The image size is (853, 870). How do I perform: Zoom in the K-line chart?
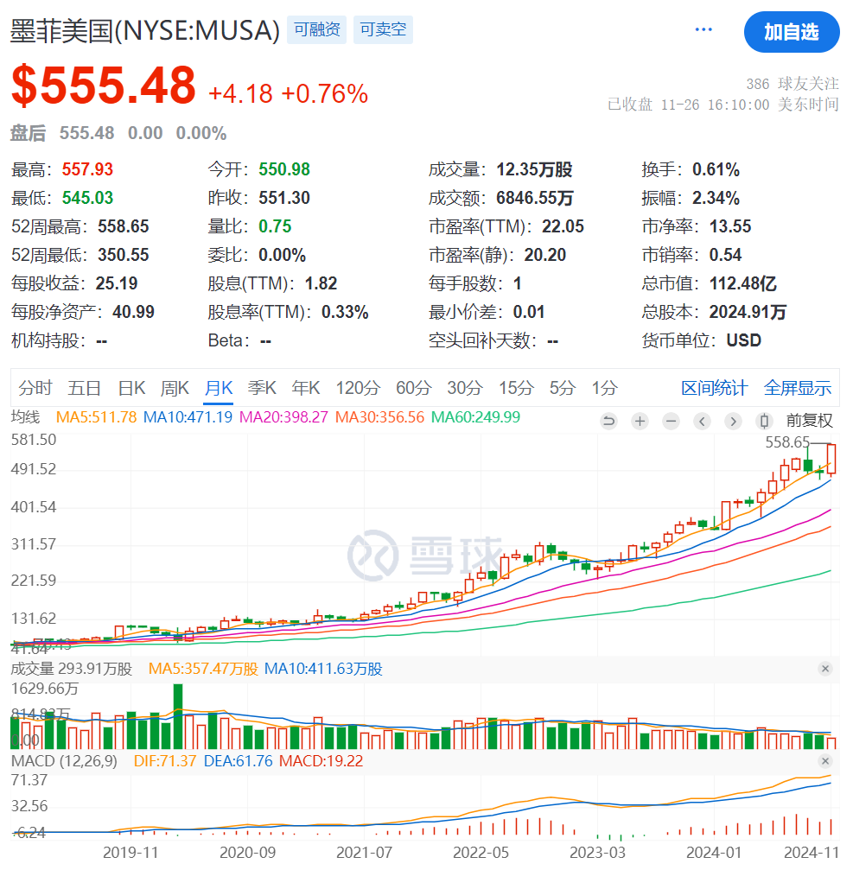(x=640, y=422)
